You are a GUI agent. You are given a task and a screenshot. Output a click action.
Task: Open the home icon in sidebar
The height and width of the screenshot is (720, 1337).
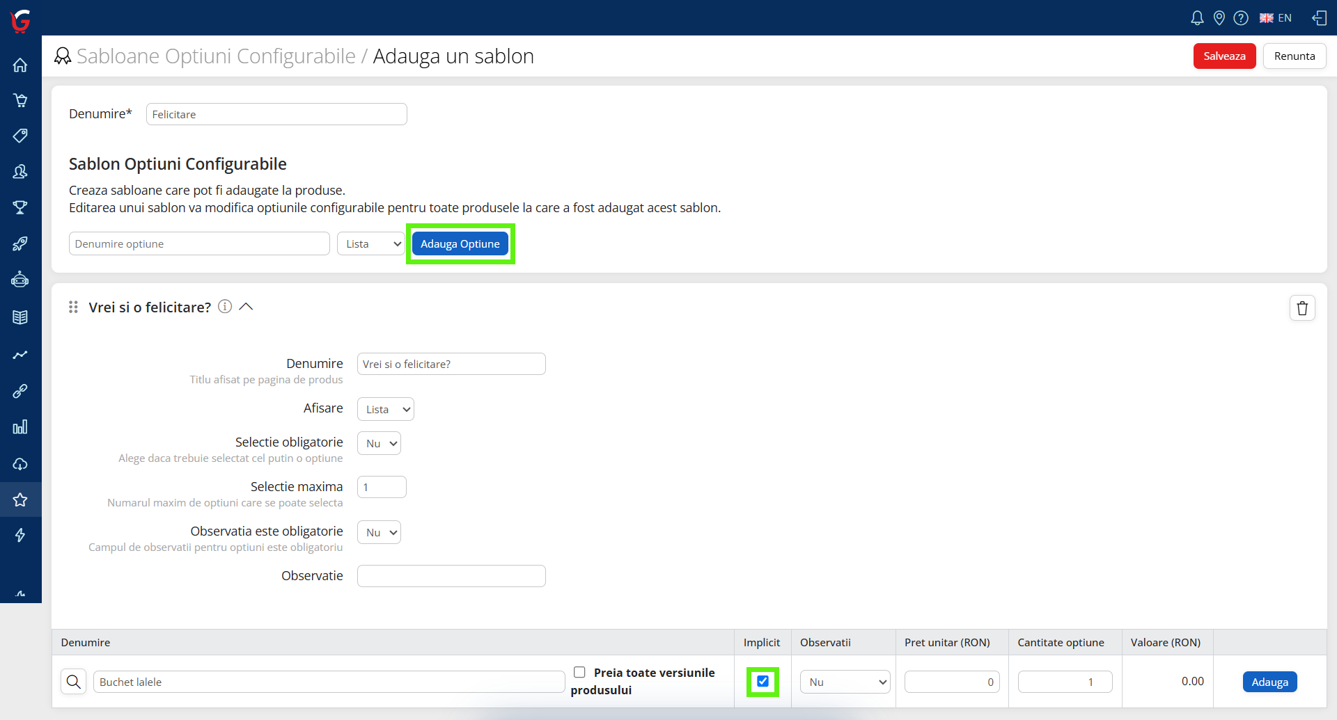(x=20, y=65)
